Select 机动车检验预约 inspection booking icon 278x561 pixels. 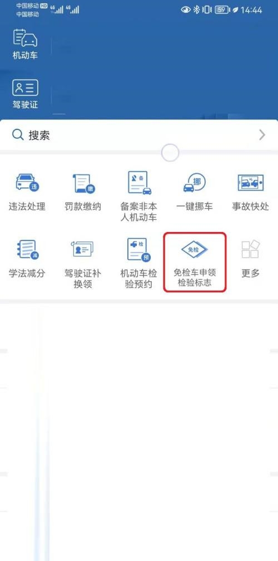(x=139, y=250)
